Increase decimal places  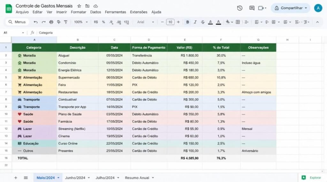tap(119, 22)
